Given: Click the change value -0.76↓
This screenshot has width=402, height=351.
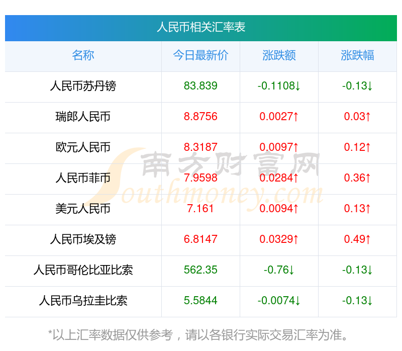Looking at the screenshot, I should click(x=279, y=270).
